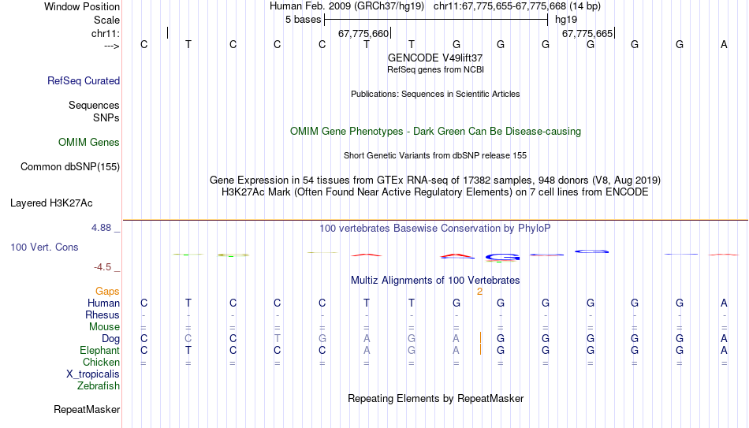The image size is (749, 428).
Task: Select the Dog species row label
Action: [110, 339]
